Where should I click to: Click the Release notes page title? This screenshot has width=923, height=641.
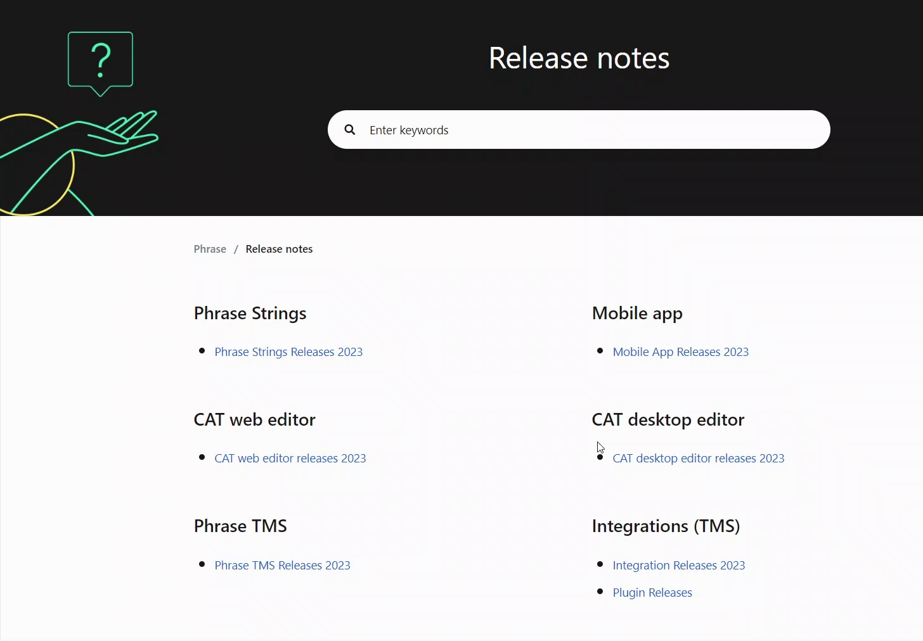click(578, 58)
